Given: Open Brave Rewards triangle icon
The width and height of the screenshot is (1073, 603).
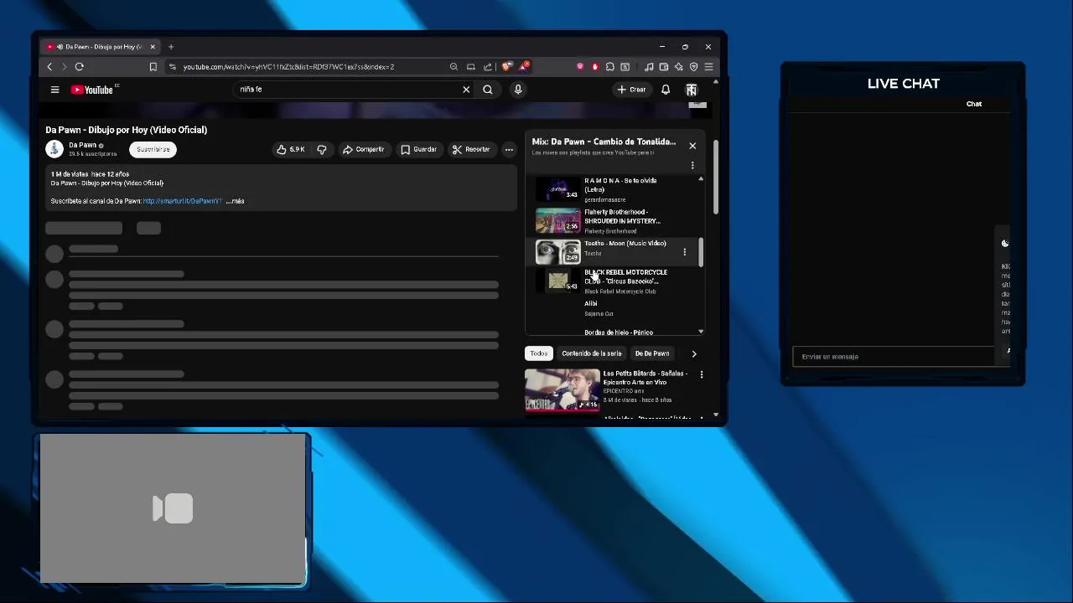Looking at the screenshot, I should pyautogui.click(x=524, y=67).
